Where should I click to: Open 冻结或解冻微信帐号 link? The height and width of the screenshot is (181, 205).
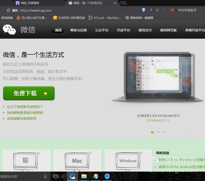pos(21,119)
